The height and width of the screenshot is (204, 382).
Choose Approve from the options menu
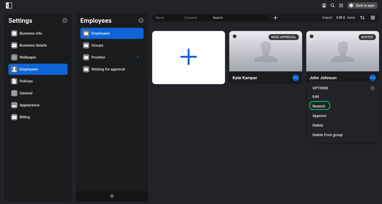(x=319, y=116)
